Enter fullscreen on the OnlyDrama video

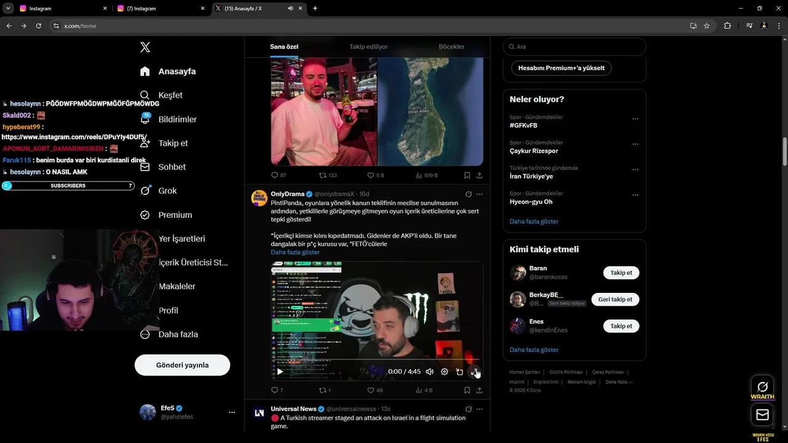coord(475,372)
